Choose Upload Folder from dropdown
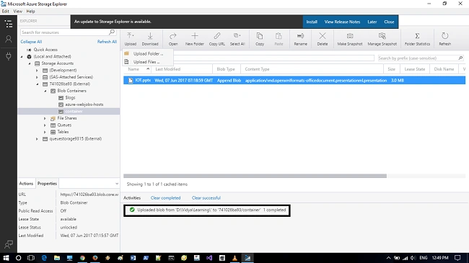 point(148,54)
